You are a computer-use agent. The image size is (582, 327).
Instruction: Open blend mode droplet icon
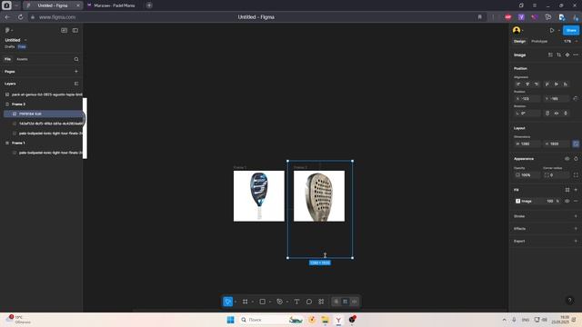576,159
